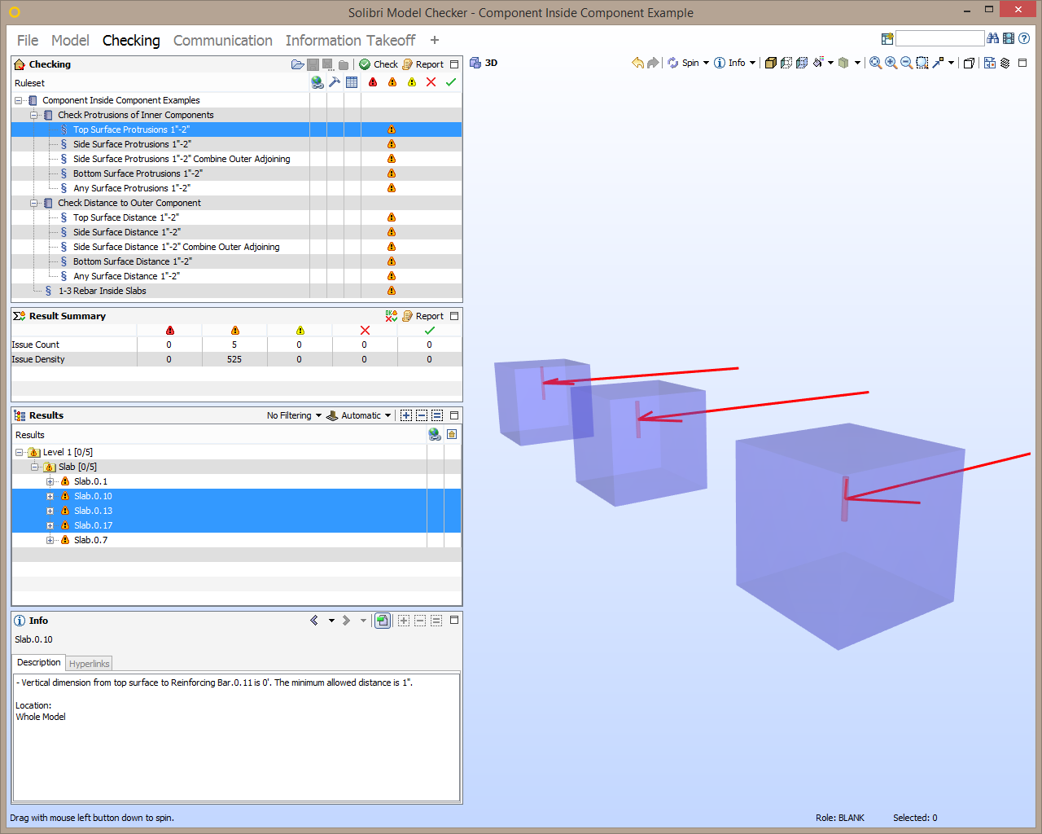1042x834 pixels.
Task: Collapse Component Inside Component Examples ruleset
Action: click(x=19, y=100)
